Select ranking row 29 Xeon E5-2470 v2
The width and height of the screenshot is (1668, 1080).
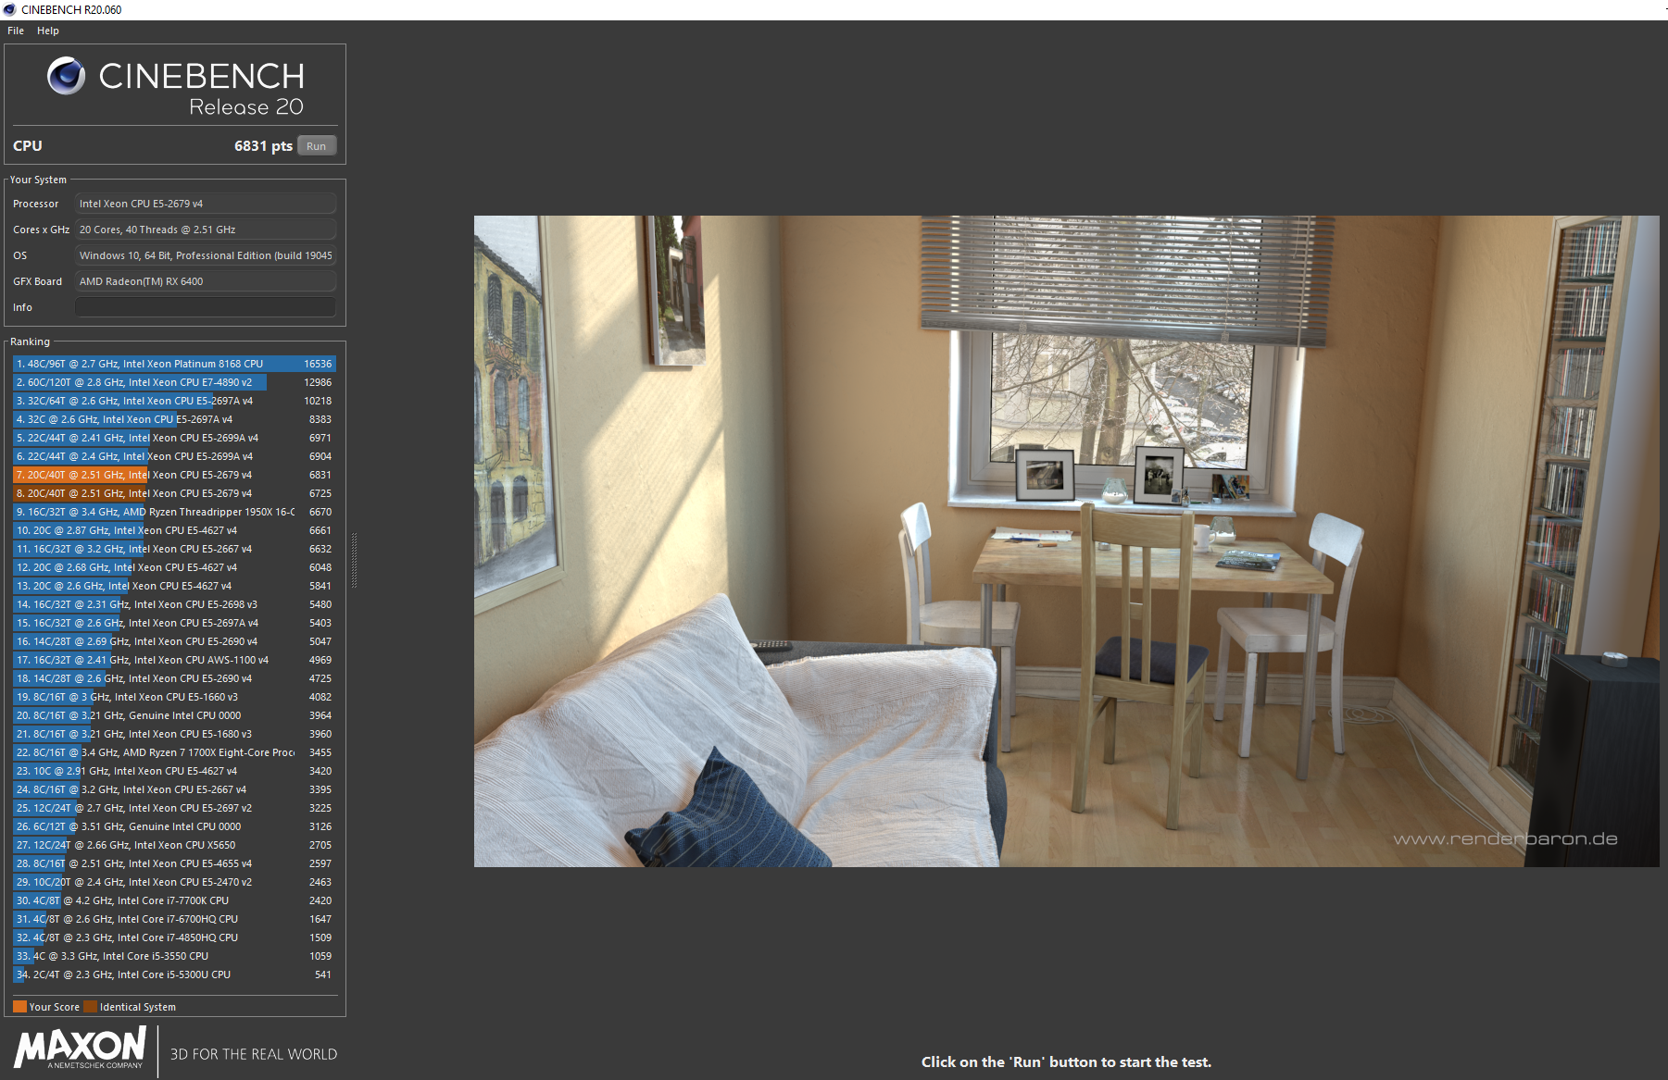point(174,882)
